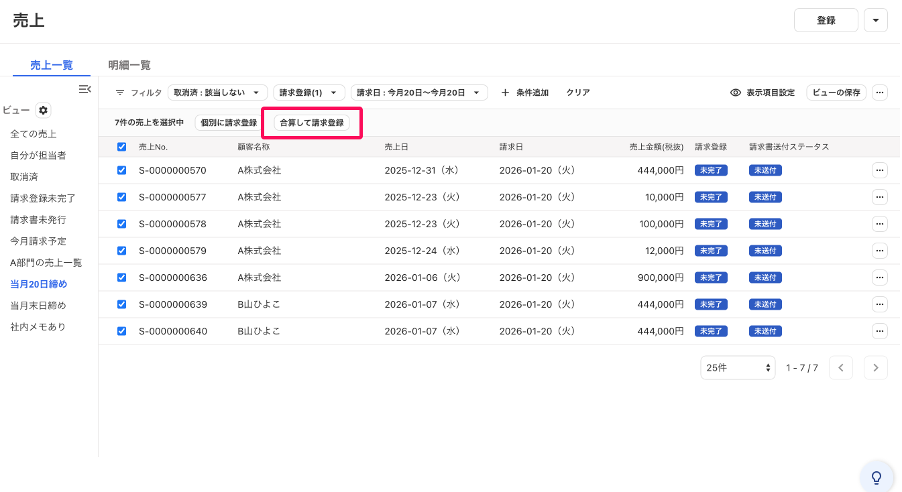902x492 pixels.
Task: Click 請求書送付ステータス column header
Action: click(789, 147)
